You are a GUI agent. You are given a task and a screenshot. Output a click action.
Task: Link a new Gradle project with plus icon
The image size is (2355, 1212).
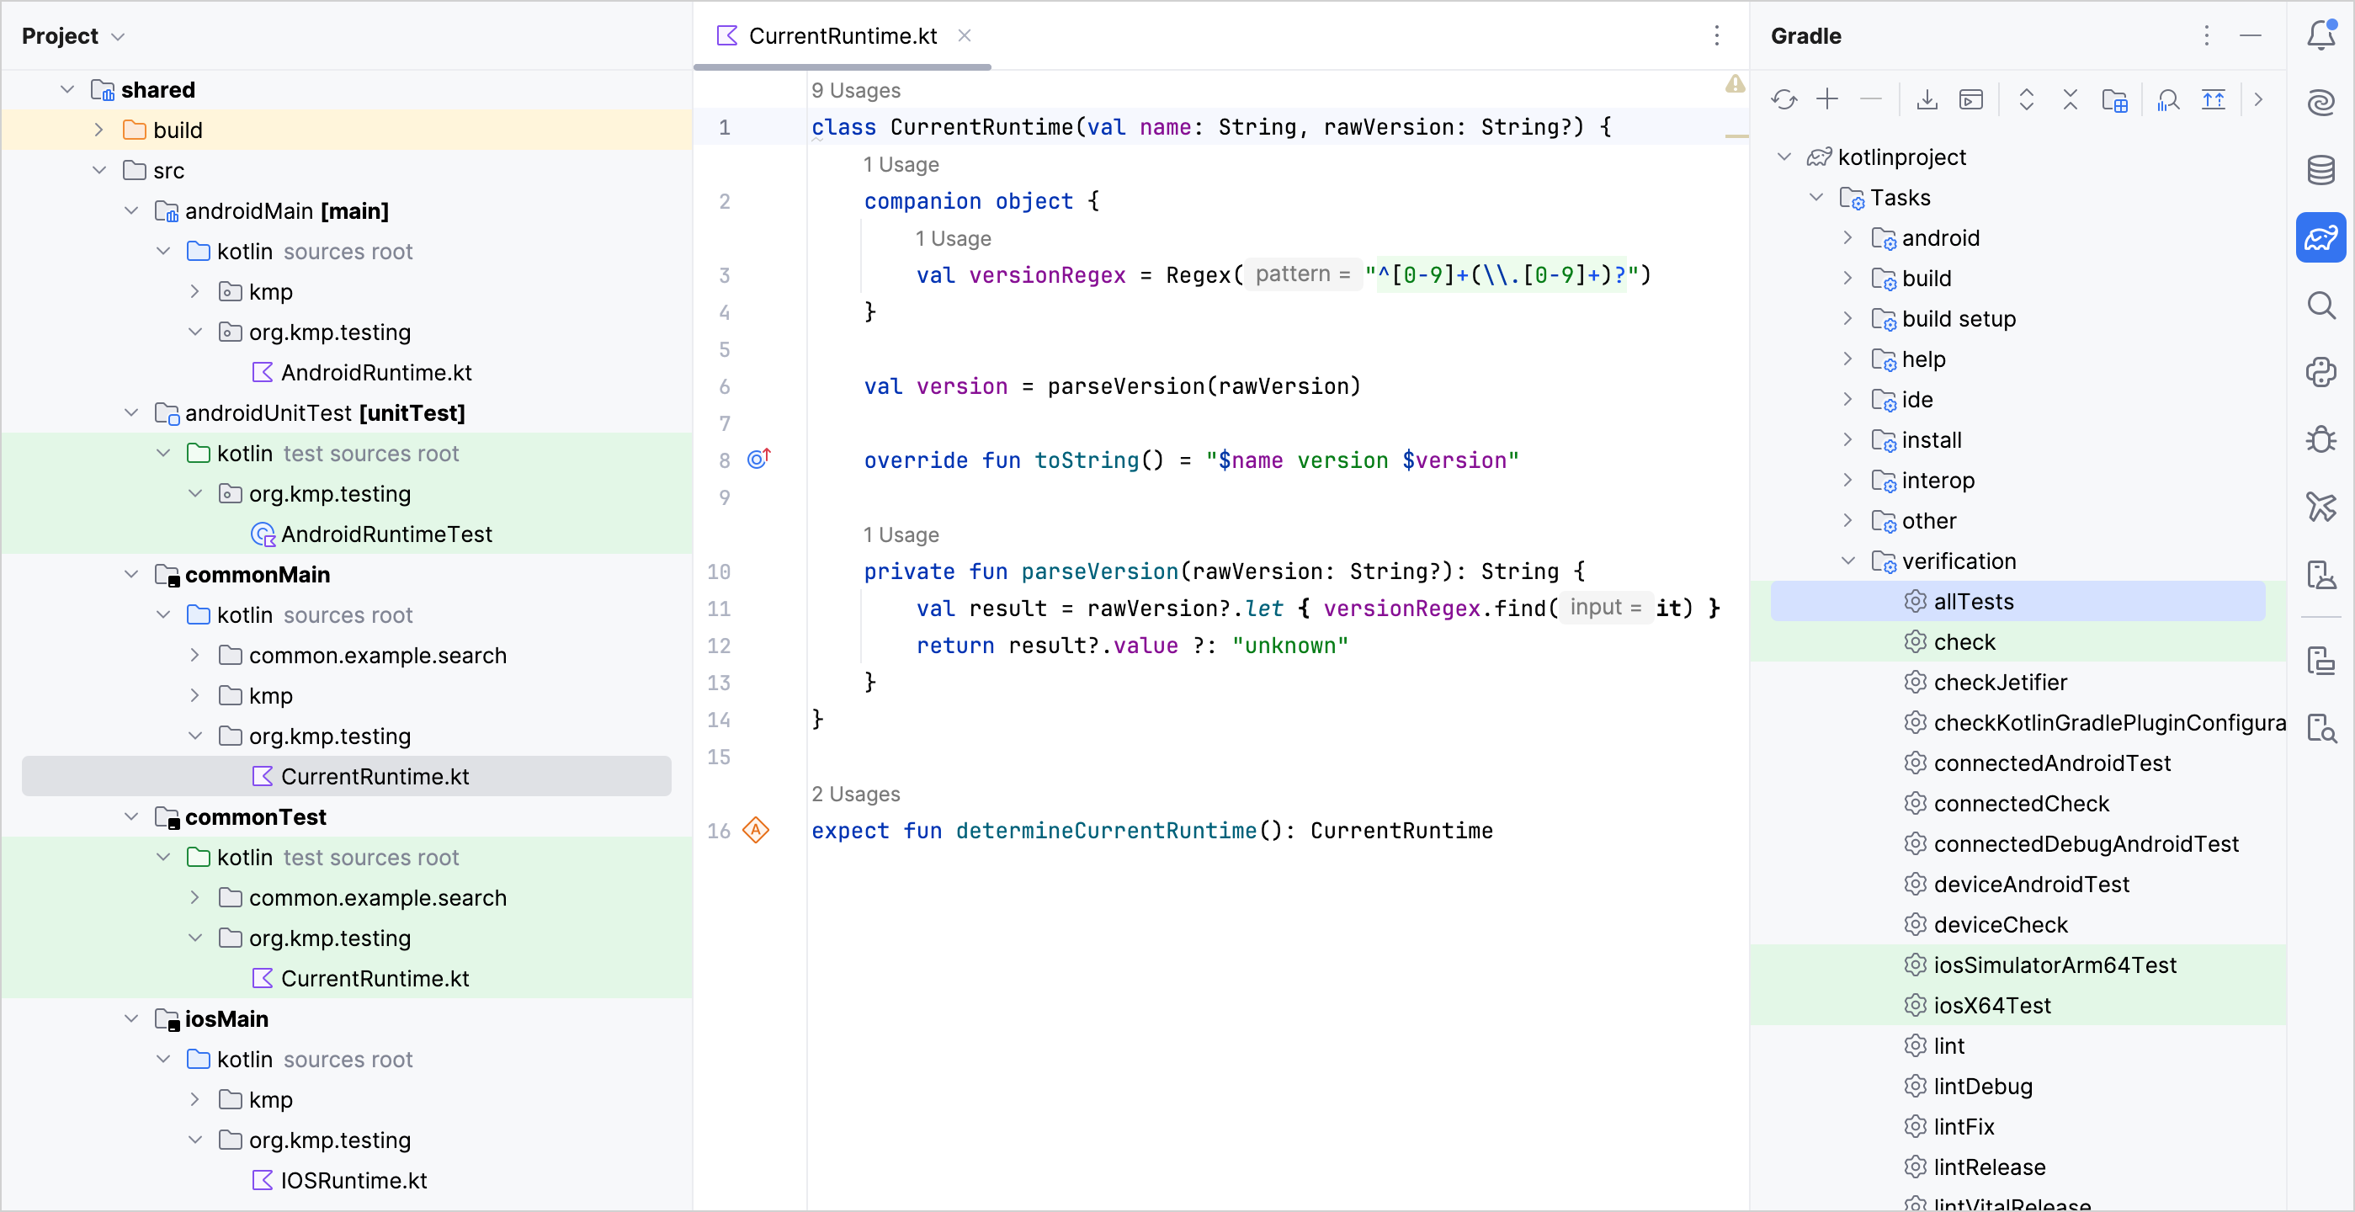pyautogui.click(x=1827, y=98)
